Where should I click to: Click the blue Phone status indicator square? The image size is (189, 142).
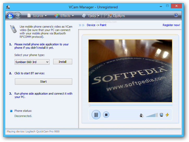point(11,111)
